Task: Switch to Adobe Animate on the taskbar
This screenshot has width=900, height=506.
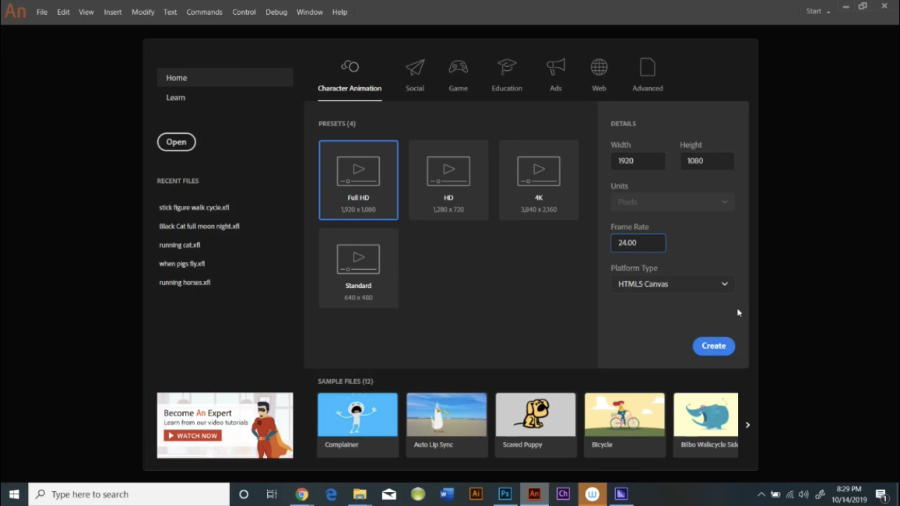Action: pyautogui.click(x=534, y=495)
